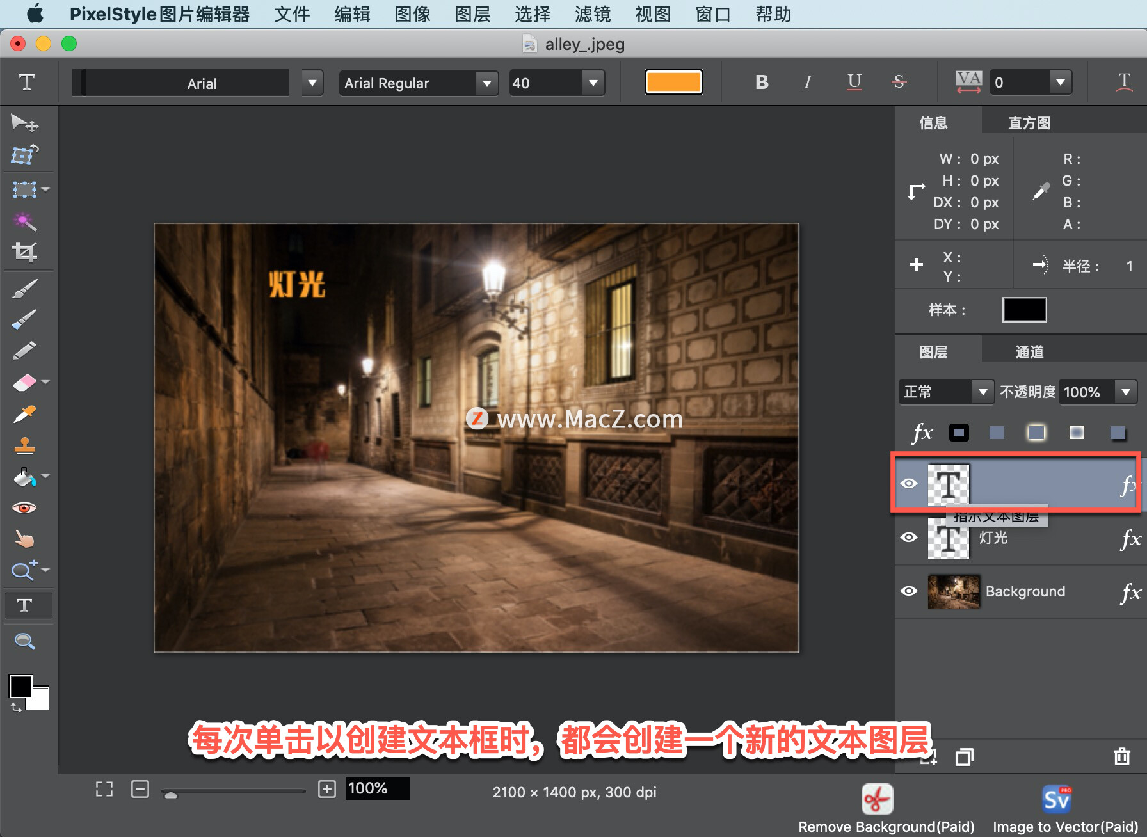This screenshot has height=837, width=1147.
Task: Click the fx layer effects icon
Action: (x=922, y=432)
